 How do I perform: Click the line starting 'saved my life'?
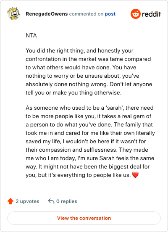(x=86, y=141)
